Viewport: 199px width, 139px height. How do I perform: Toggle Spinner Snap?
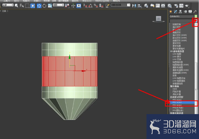(x=101, y=6)
